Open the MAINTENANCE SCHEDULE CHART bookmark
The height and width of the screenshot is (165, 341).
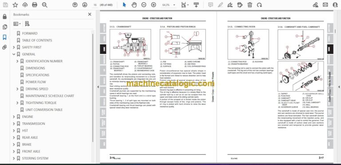coord(50,96)
